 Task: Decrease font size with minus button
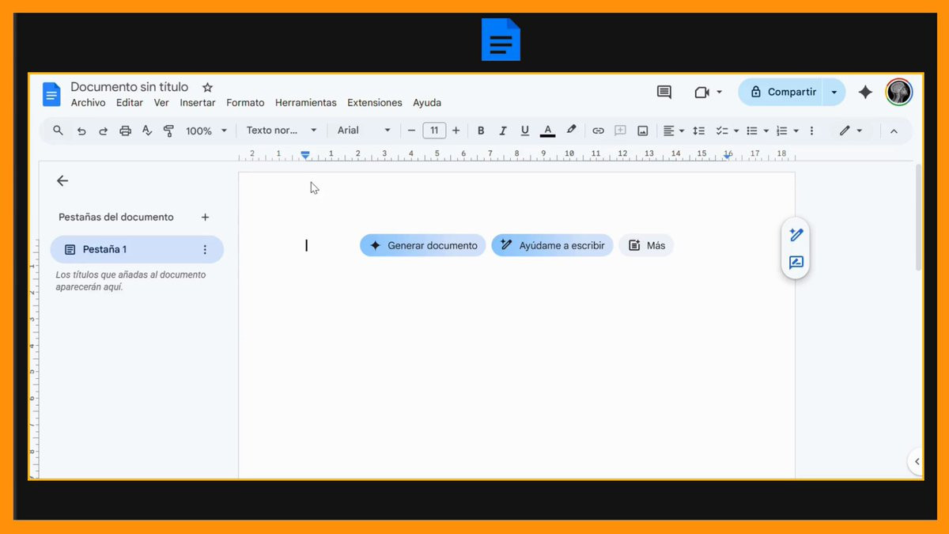411,131
